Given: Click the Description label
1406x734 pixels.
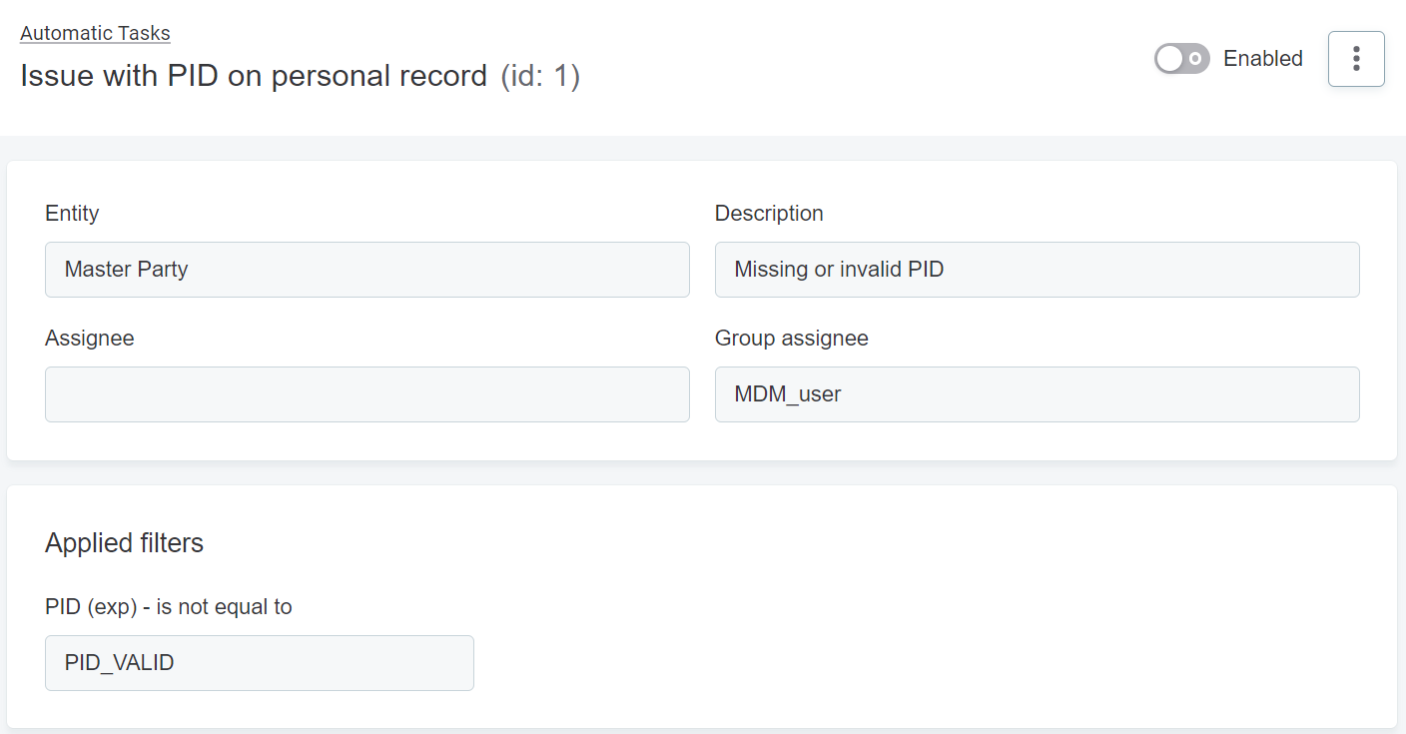Looking at the screenshot, I should [x=768, y=213].
